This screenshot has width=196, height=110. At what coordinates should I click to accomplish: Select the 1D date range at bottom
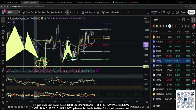tap(9, 107)
